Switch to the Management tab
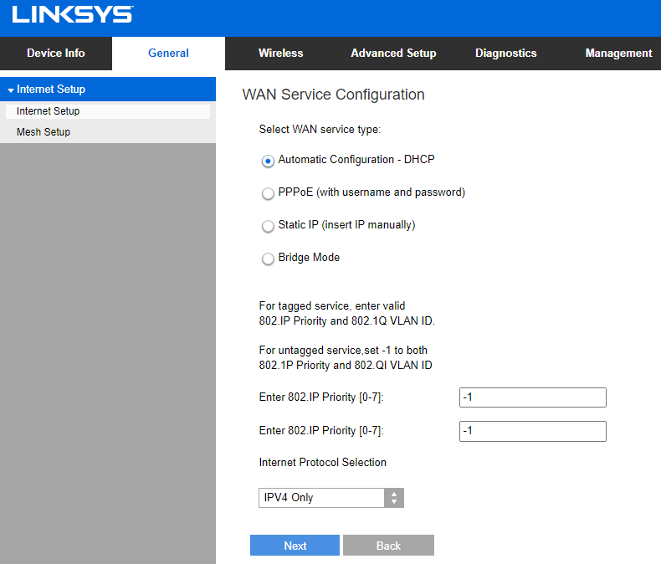This screenshot has height=564, width=661. point(618,53)
